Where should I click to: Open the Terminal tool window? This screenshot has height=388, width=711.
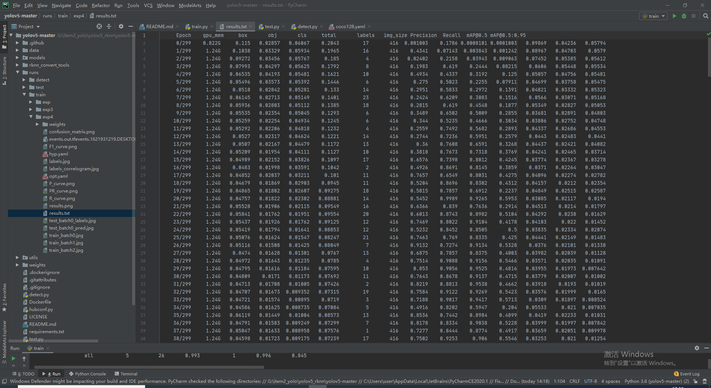126,374
